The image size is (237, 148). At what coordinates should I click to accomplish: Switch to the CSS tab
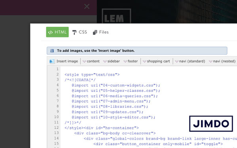pyautogui.click(x=80, y=32)
